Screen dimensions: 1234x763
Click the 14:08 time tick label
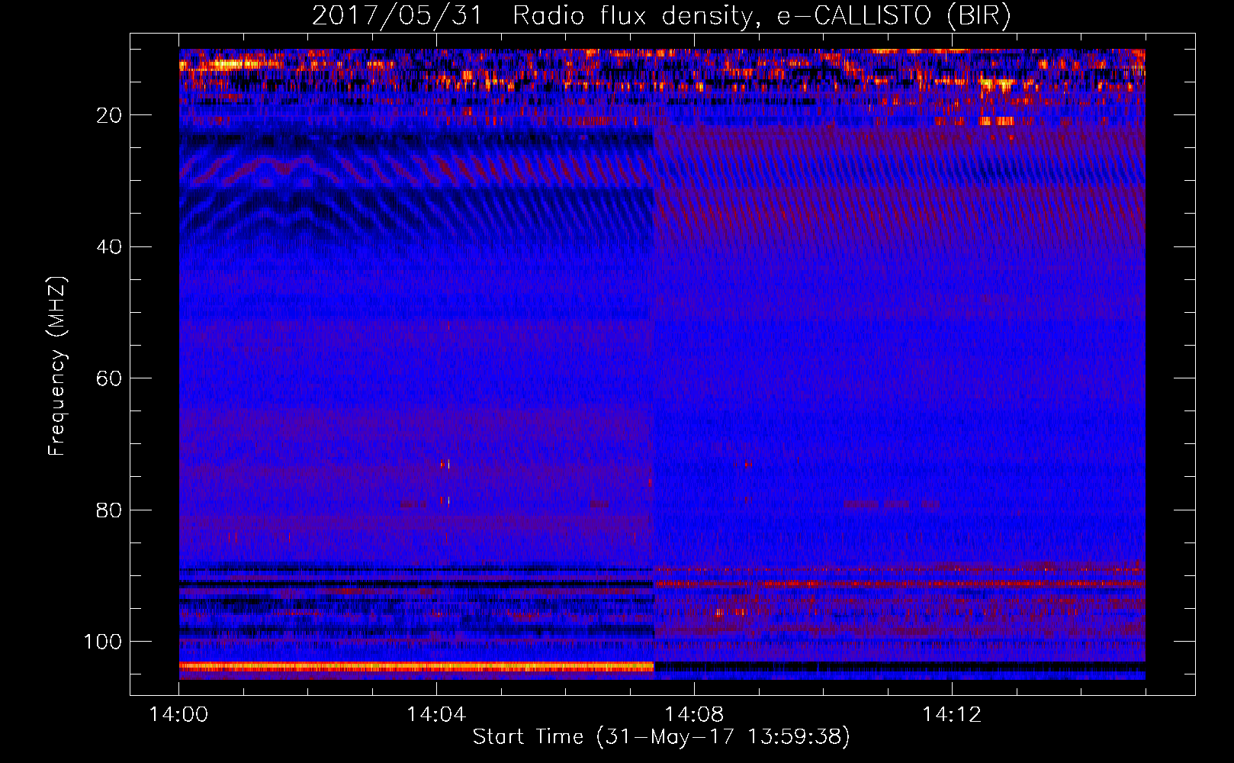pos(694,715)
